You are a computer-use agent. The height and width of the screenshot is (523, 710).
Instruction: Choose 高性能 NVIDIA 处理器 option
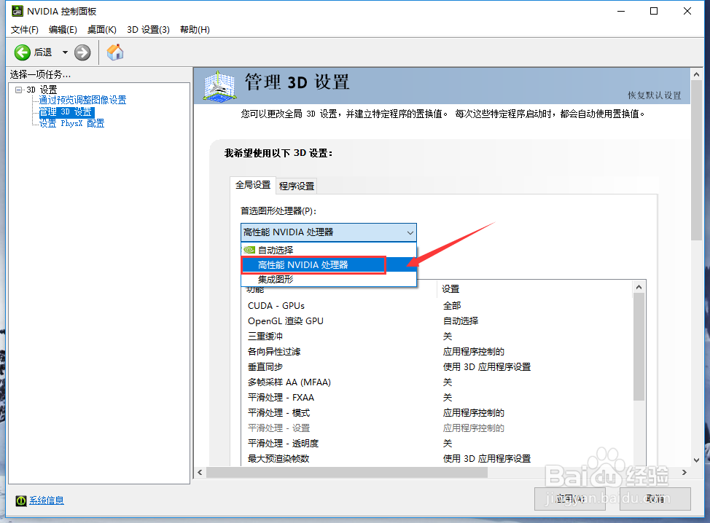tap(329, 264)
